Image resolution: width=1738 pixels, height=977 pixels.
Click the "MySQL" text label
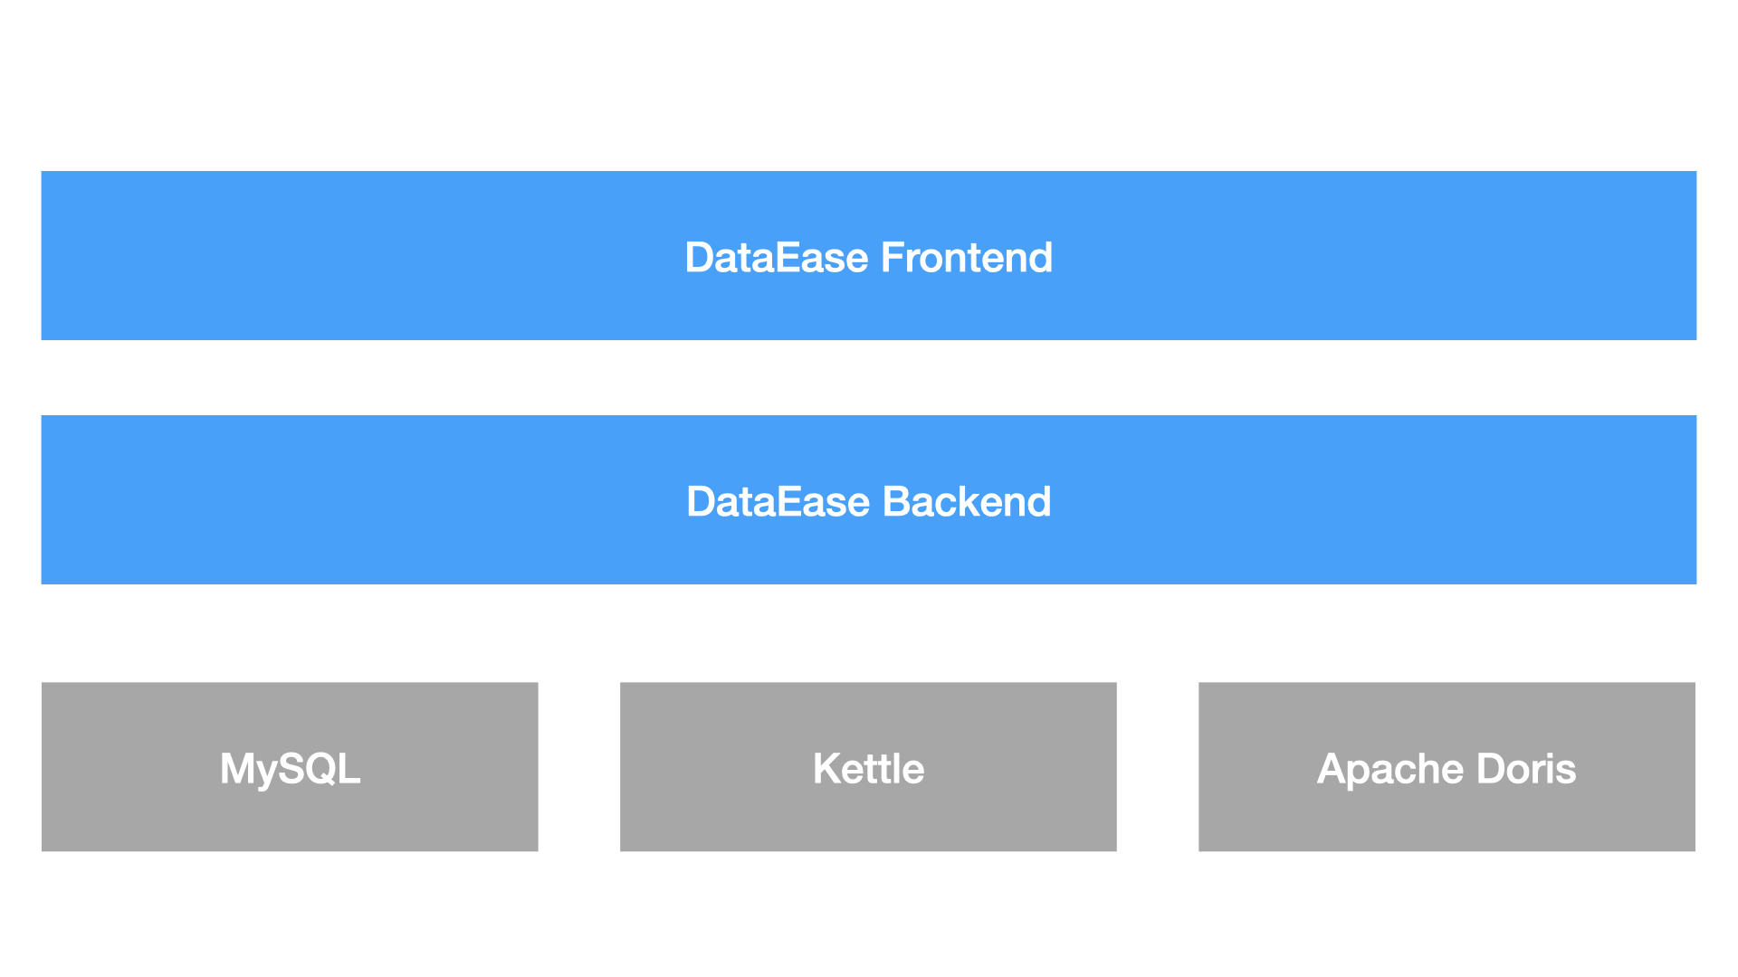[290, 769]
